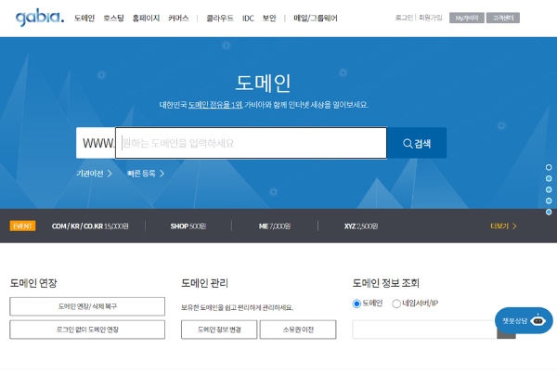Click the 로그인 link

tap(404, 18)
